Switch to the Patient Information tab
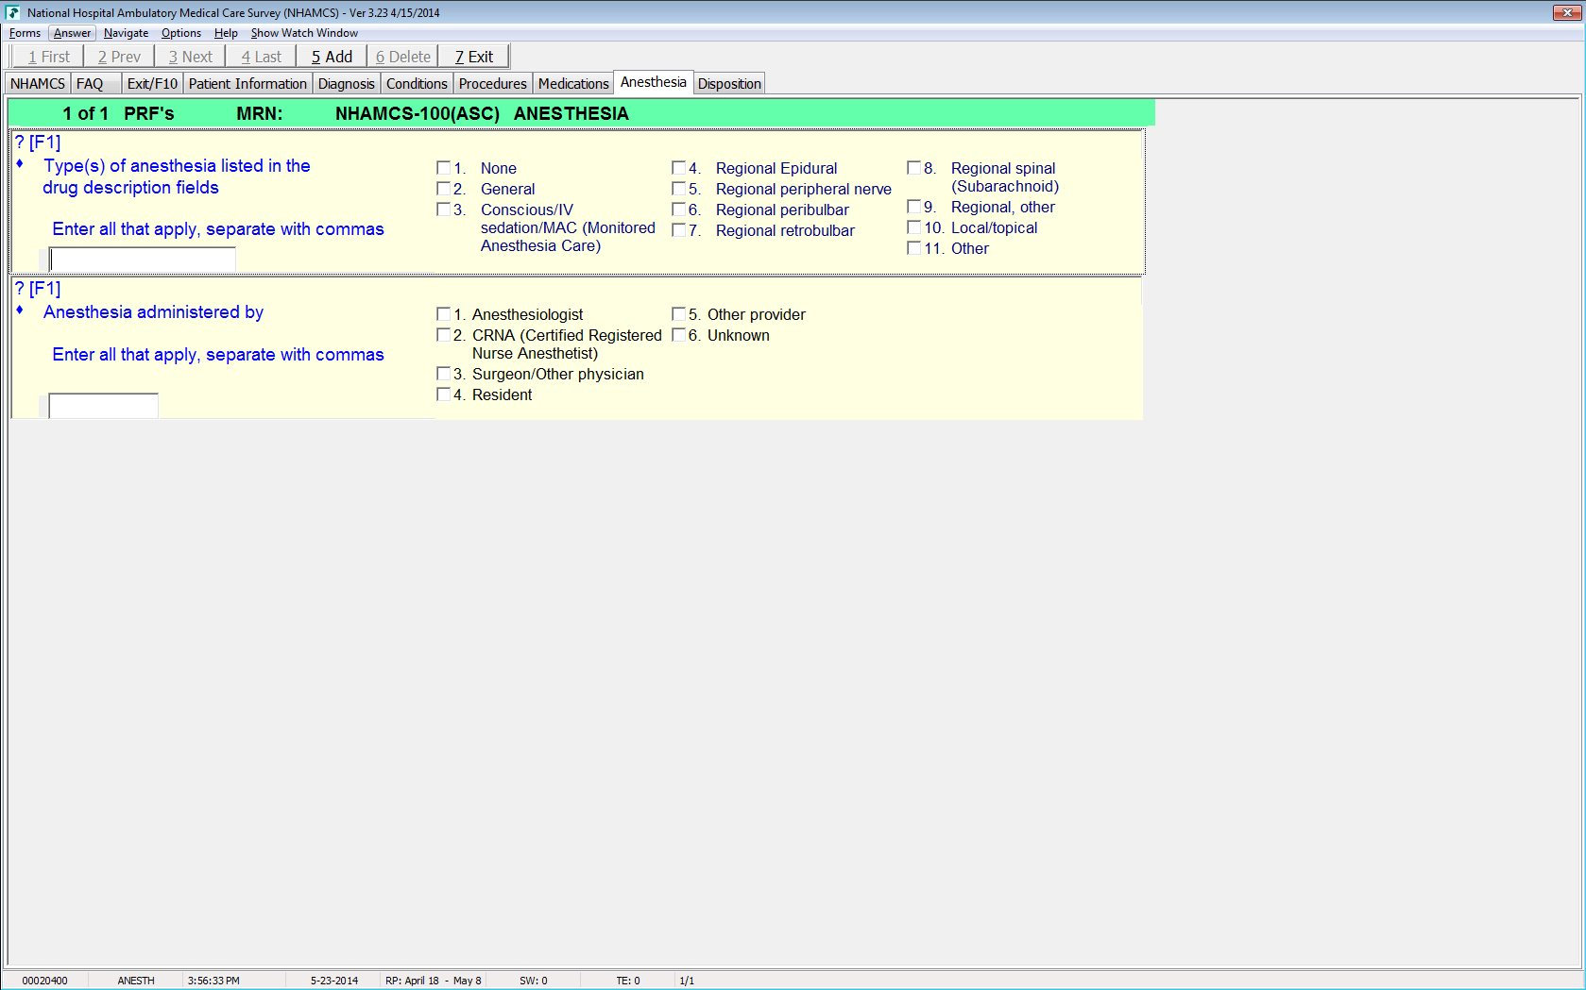 point(247,84)
